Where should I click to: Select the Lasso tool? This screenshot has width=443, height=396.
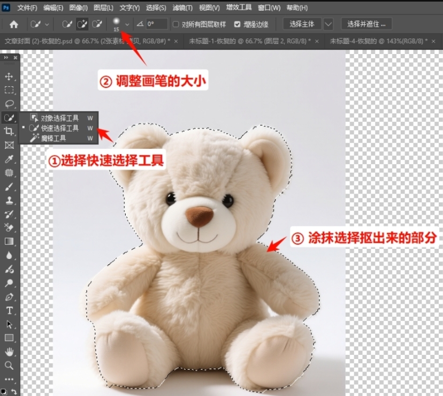(x=9, y=103)
